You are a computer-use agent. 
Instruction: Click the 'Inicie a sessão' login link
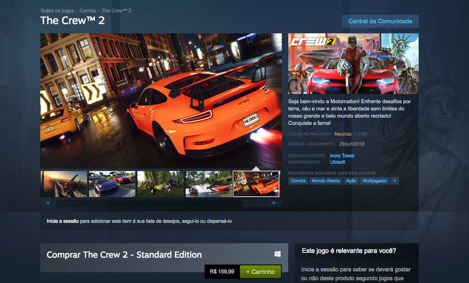coord(62,221)
